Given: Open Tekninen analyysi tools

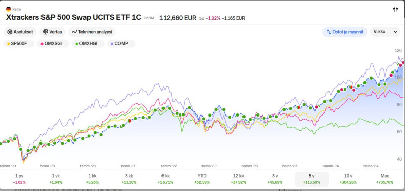Looking at the screenshot, I should [x=92, y=32].
